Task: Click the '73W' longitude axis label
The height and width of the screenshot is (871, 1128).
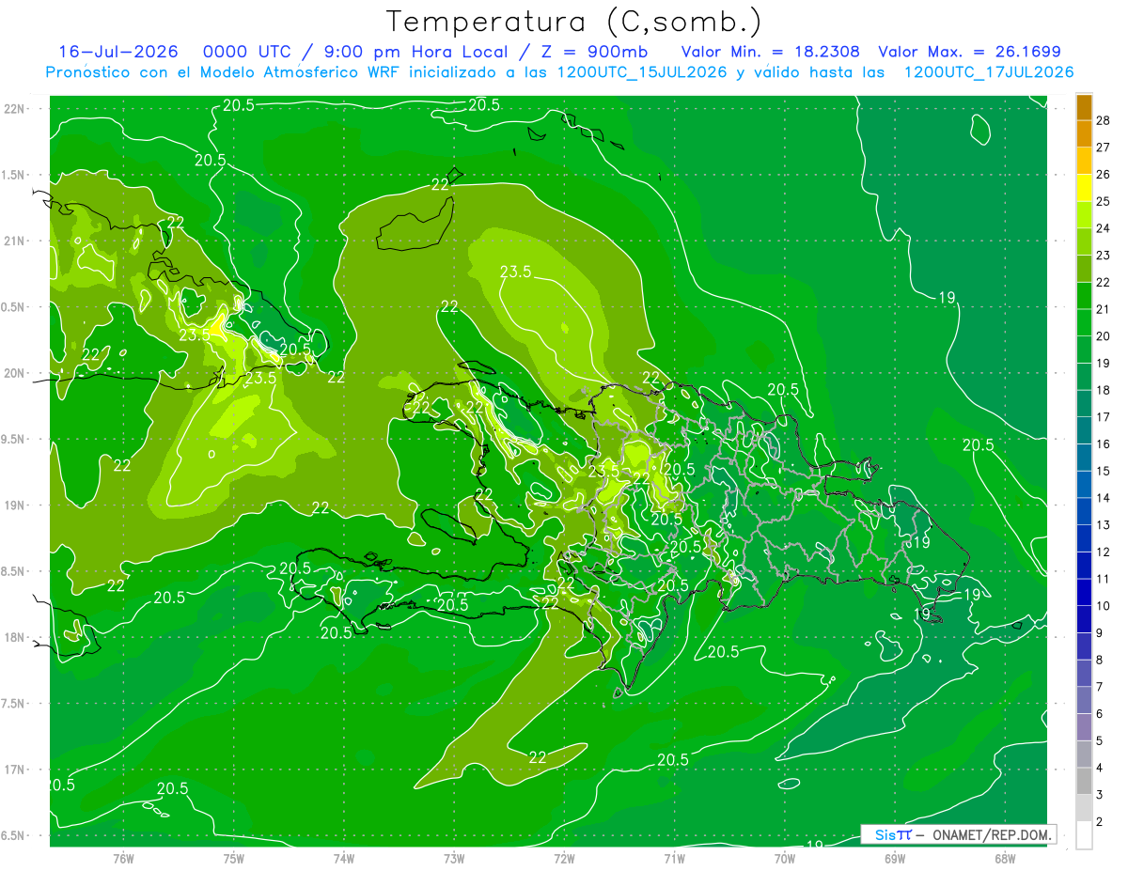Action: (454, 859)
